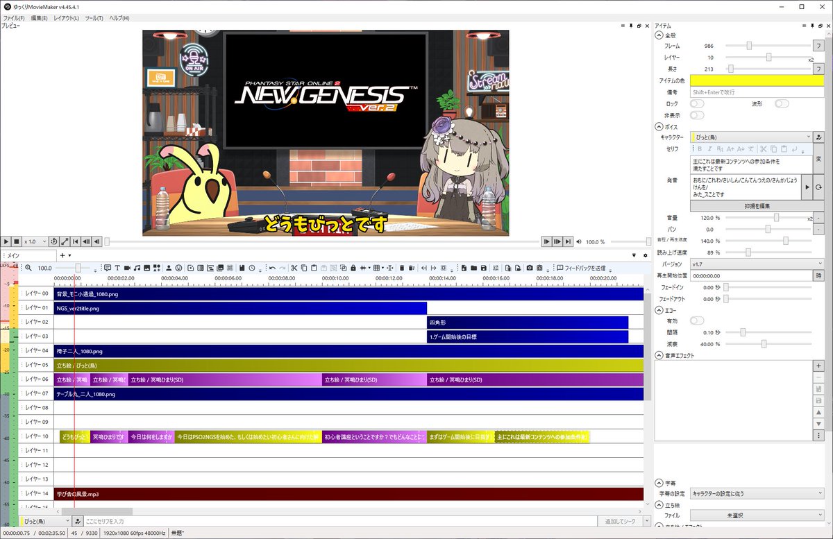Add a new audio effect with plus button
Image resolution: width=833 pixels, height=539 pixels.
click(818, 365)
